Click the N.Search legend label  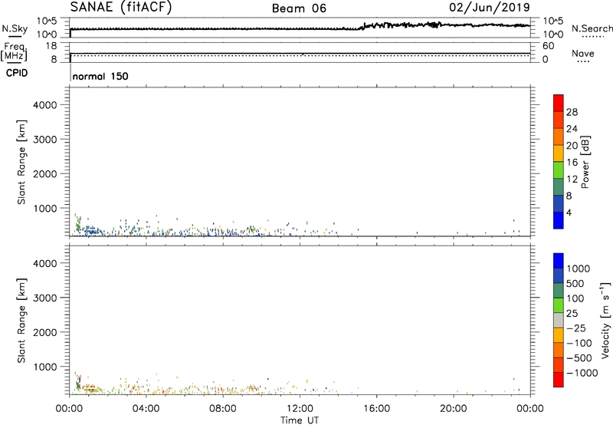pyautogui.click(x=592, y=28)
